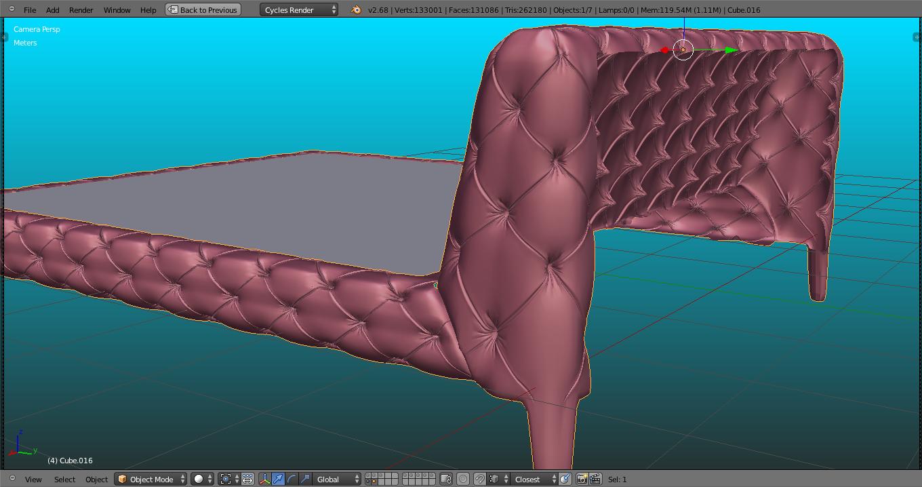Image resolution: width=922 pixels, height=487 pixels.
Task: Toggle proportional editing circle button
Action: point(463,479)
